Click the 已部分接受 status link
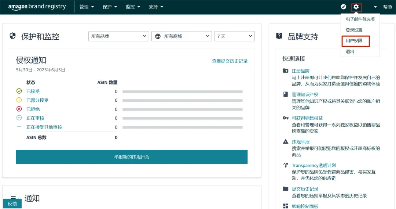The image size is (396, 209). (37, 100)
